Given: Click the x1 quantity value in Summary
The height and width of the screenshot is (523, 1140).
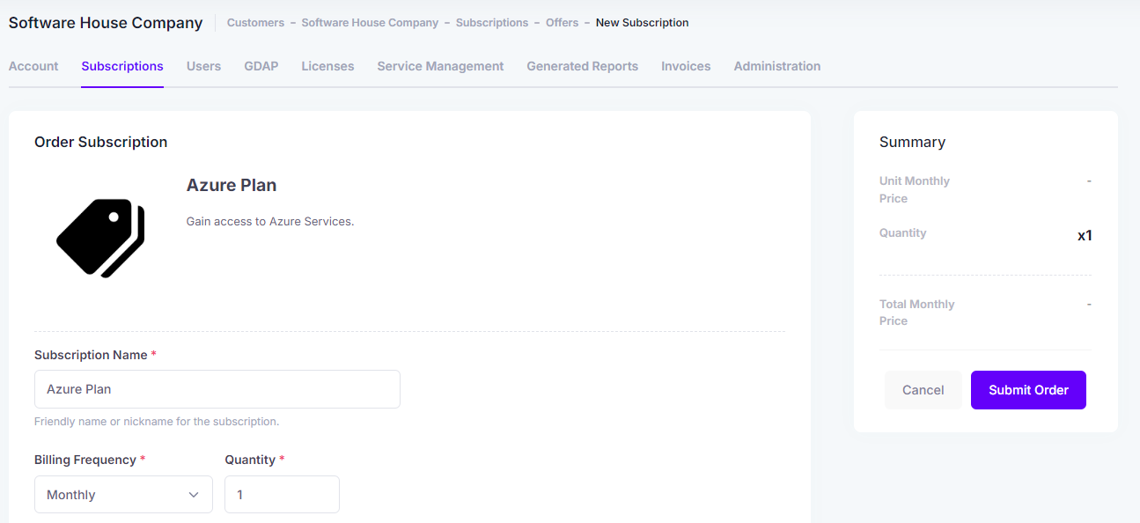Looking at the screenshot, I should coord(1085,236).
